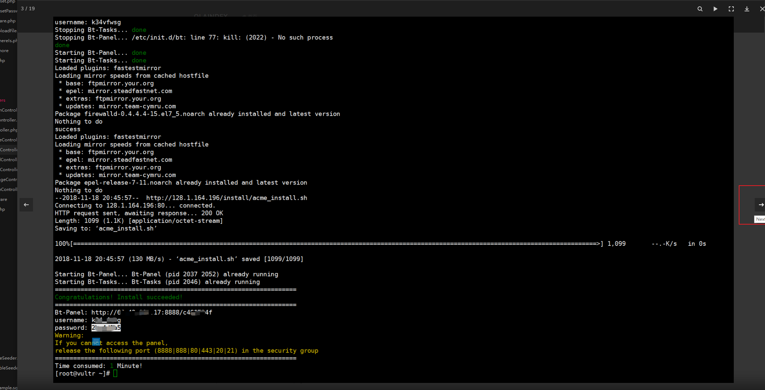Download the current screenshot

747,9
